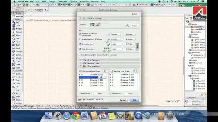Collapse the Elevations tree node

188,37
